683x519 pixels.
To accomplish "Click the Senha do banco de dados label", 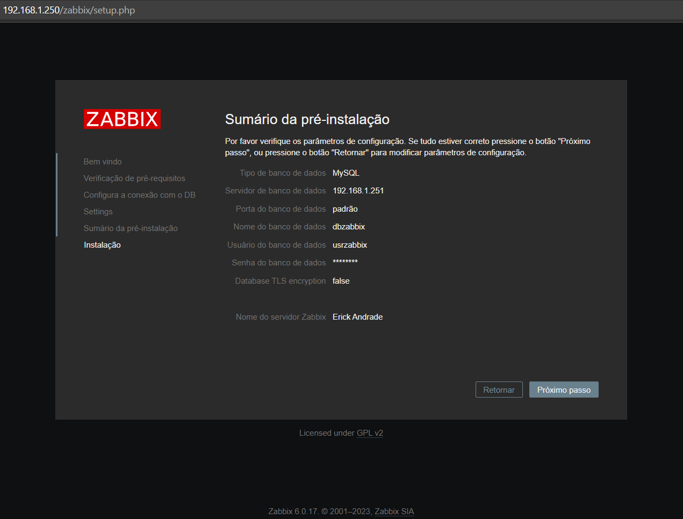I will [x=279, y=263].
